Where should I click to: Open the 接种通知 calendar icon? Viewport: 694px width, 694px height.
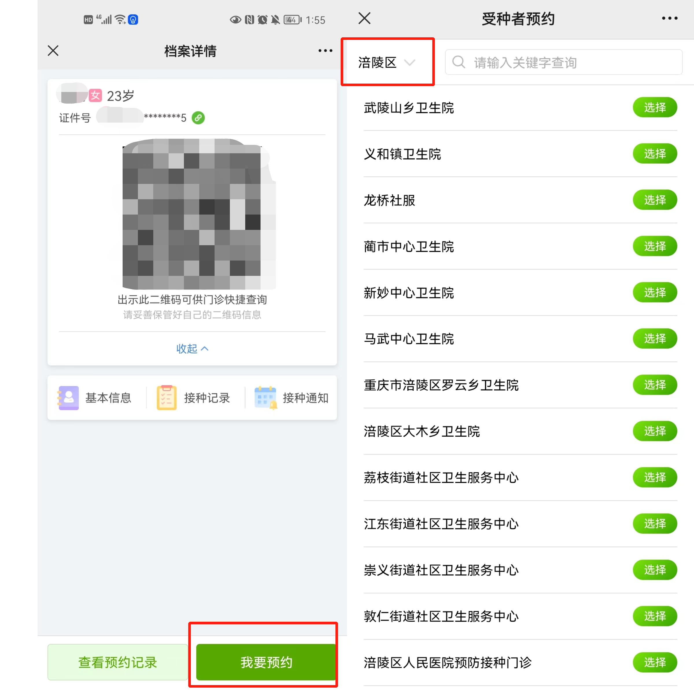tap(265, 398)
